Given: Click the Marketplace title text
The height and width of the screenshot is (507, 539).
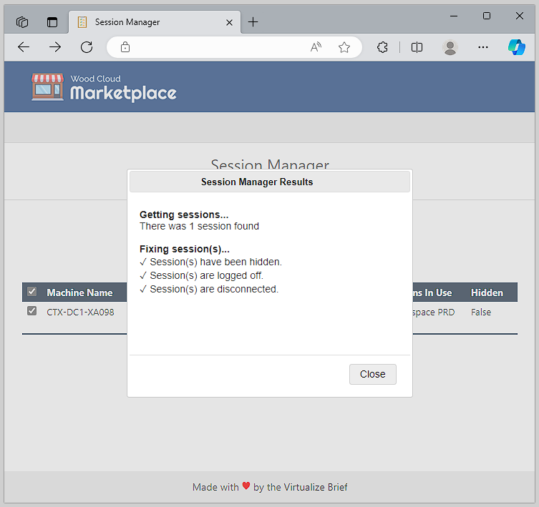Looking at the screenshot, I should (123, 94).
